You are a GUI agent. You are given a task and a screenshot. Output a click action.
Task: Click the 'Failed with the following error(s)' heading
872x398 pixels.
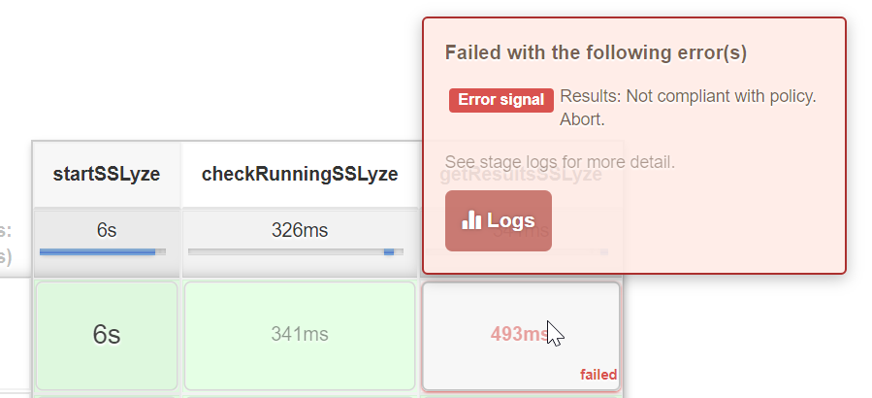coord(596,52)
